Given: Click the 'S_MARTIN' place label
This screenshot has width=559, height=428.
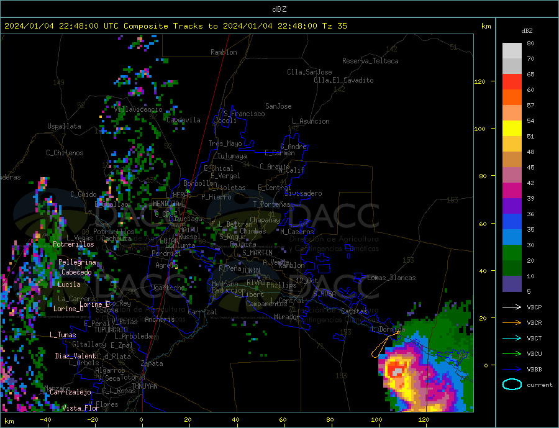Looking at the screenshot, I should pyautogui.click(x=257, y=253).
